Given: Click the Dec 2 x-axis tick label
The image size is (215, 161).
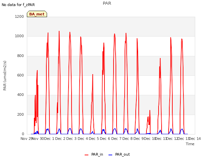Looking at the screenshot, I should tap(60, 139).
